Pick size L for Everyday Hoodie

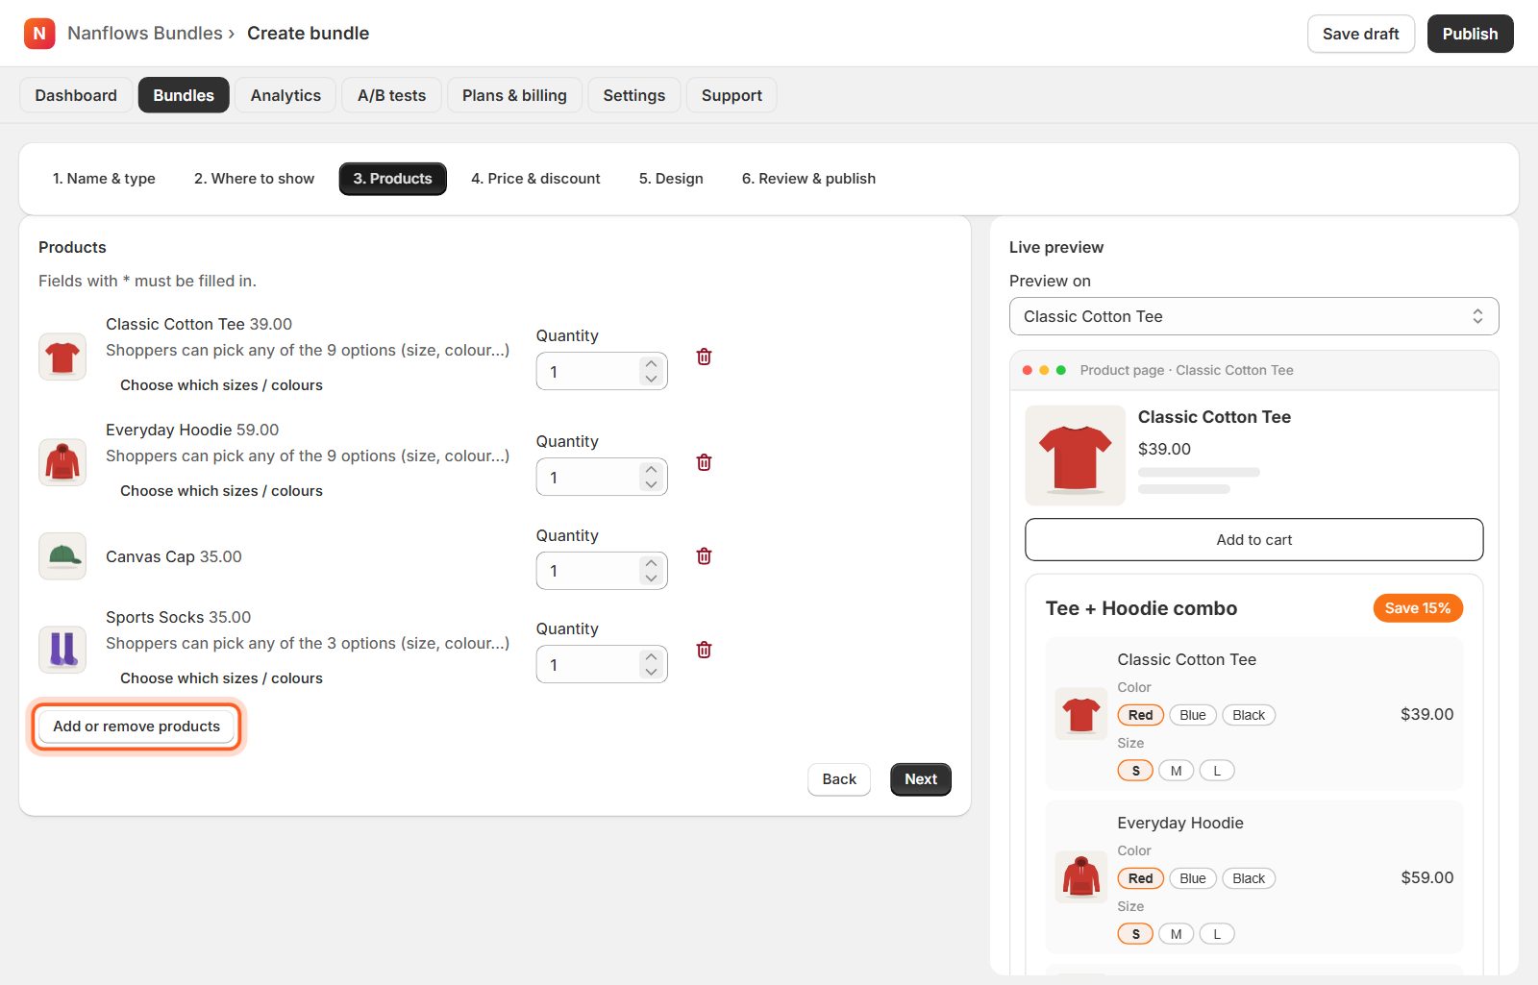(x=1217, y=934)
